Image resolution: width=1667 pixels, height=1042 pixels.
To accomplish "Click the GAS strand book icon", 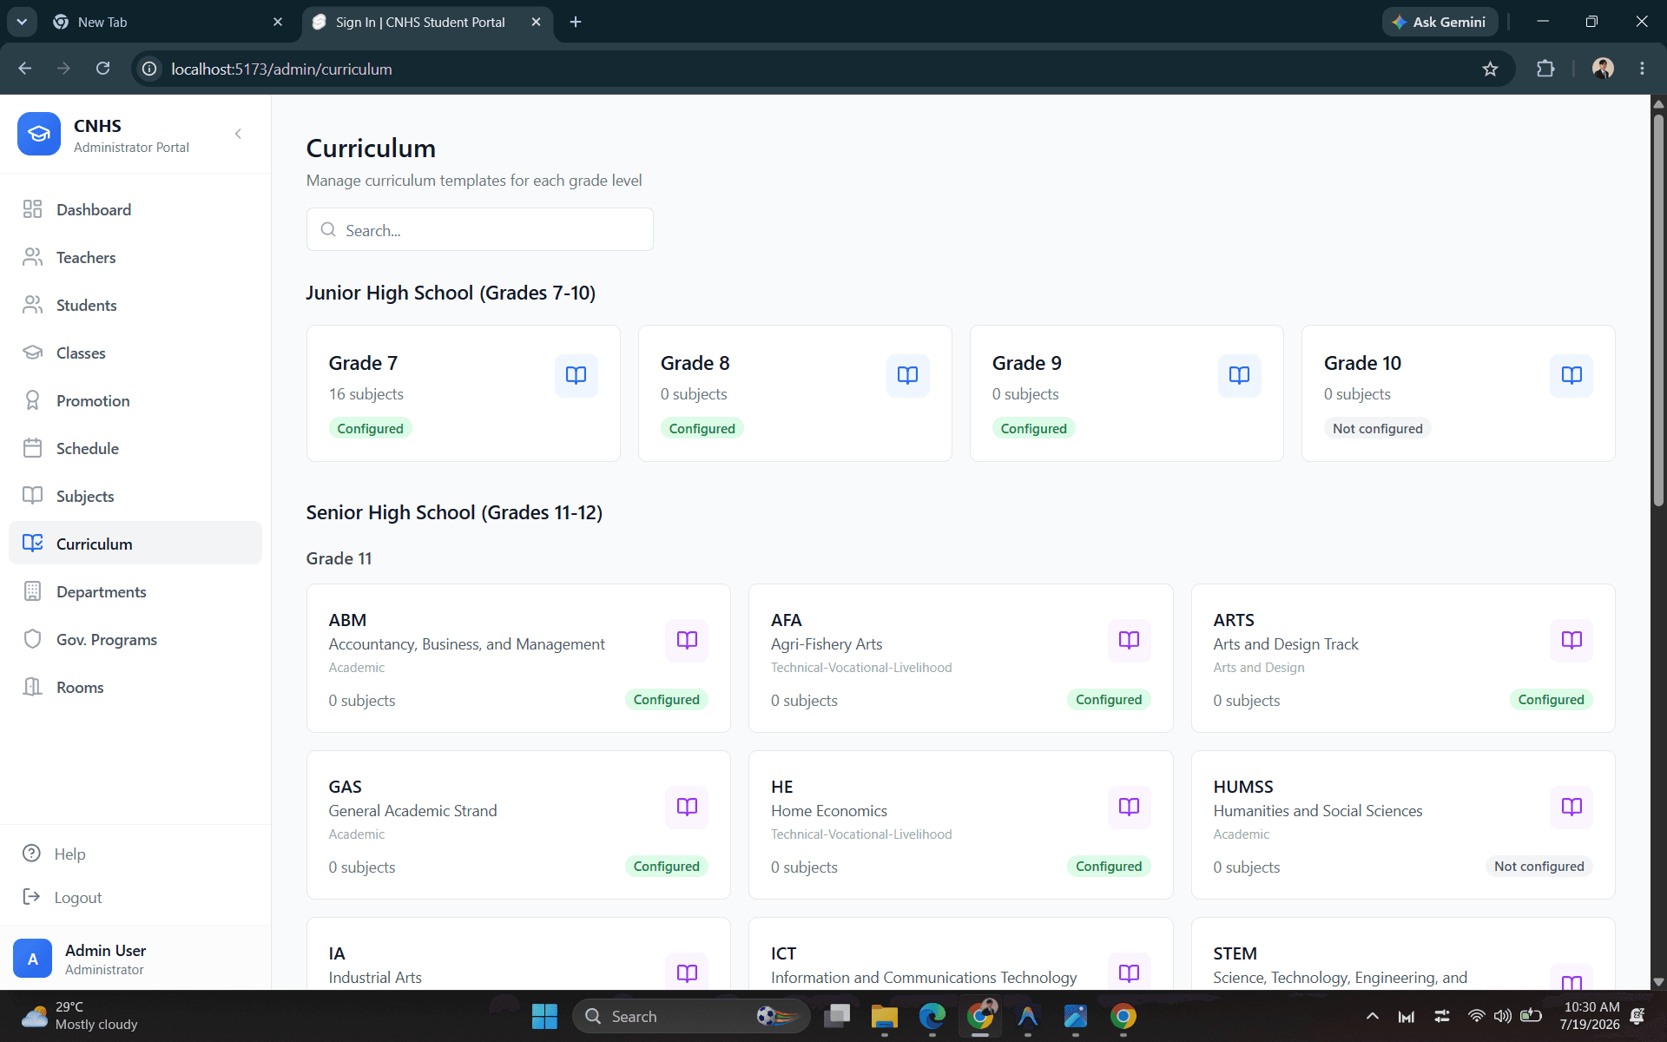I will tap(687, 807).
